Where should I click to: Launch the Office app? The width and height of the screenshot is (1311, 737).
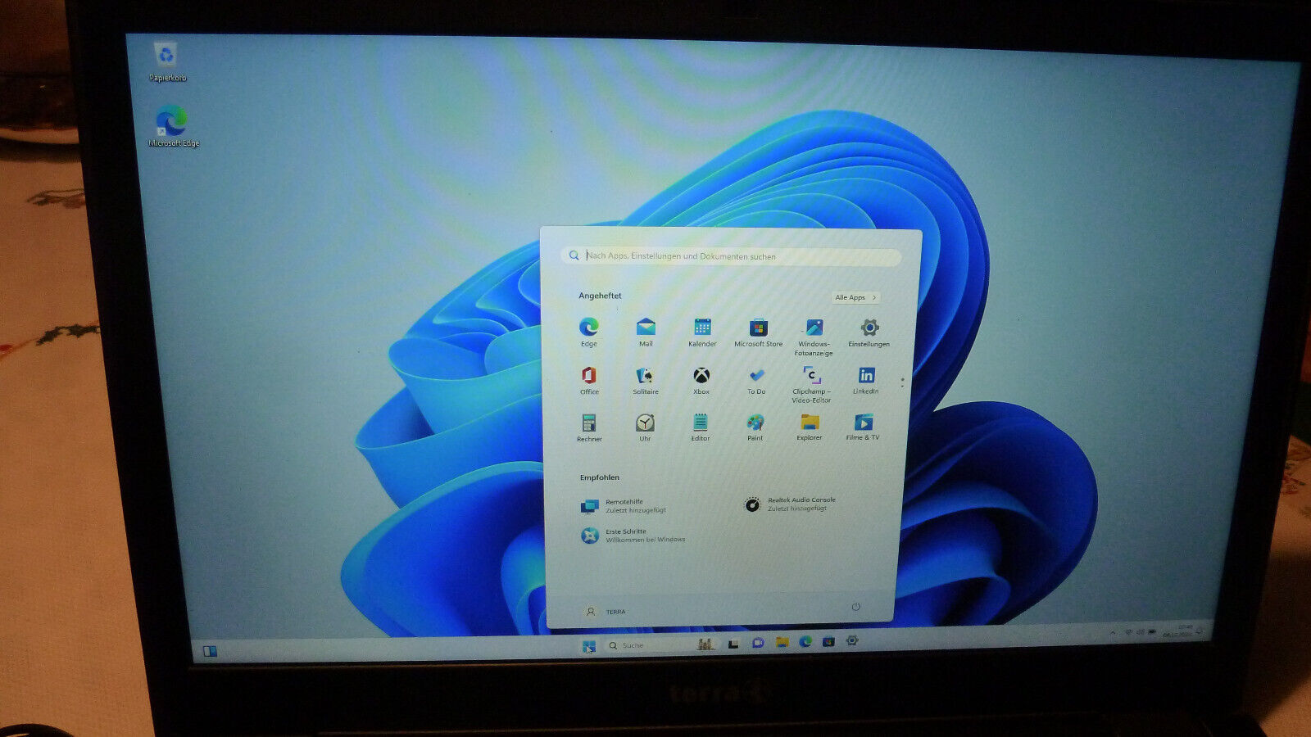589,380
